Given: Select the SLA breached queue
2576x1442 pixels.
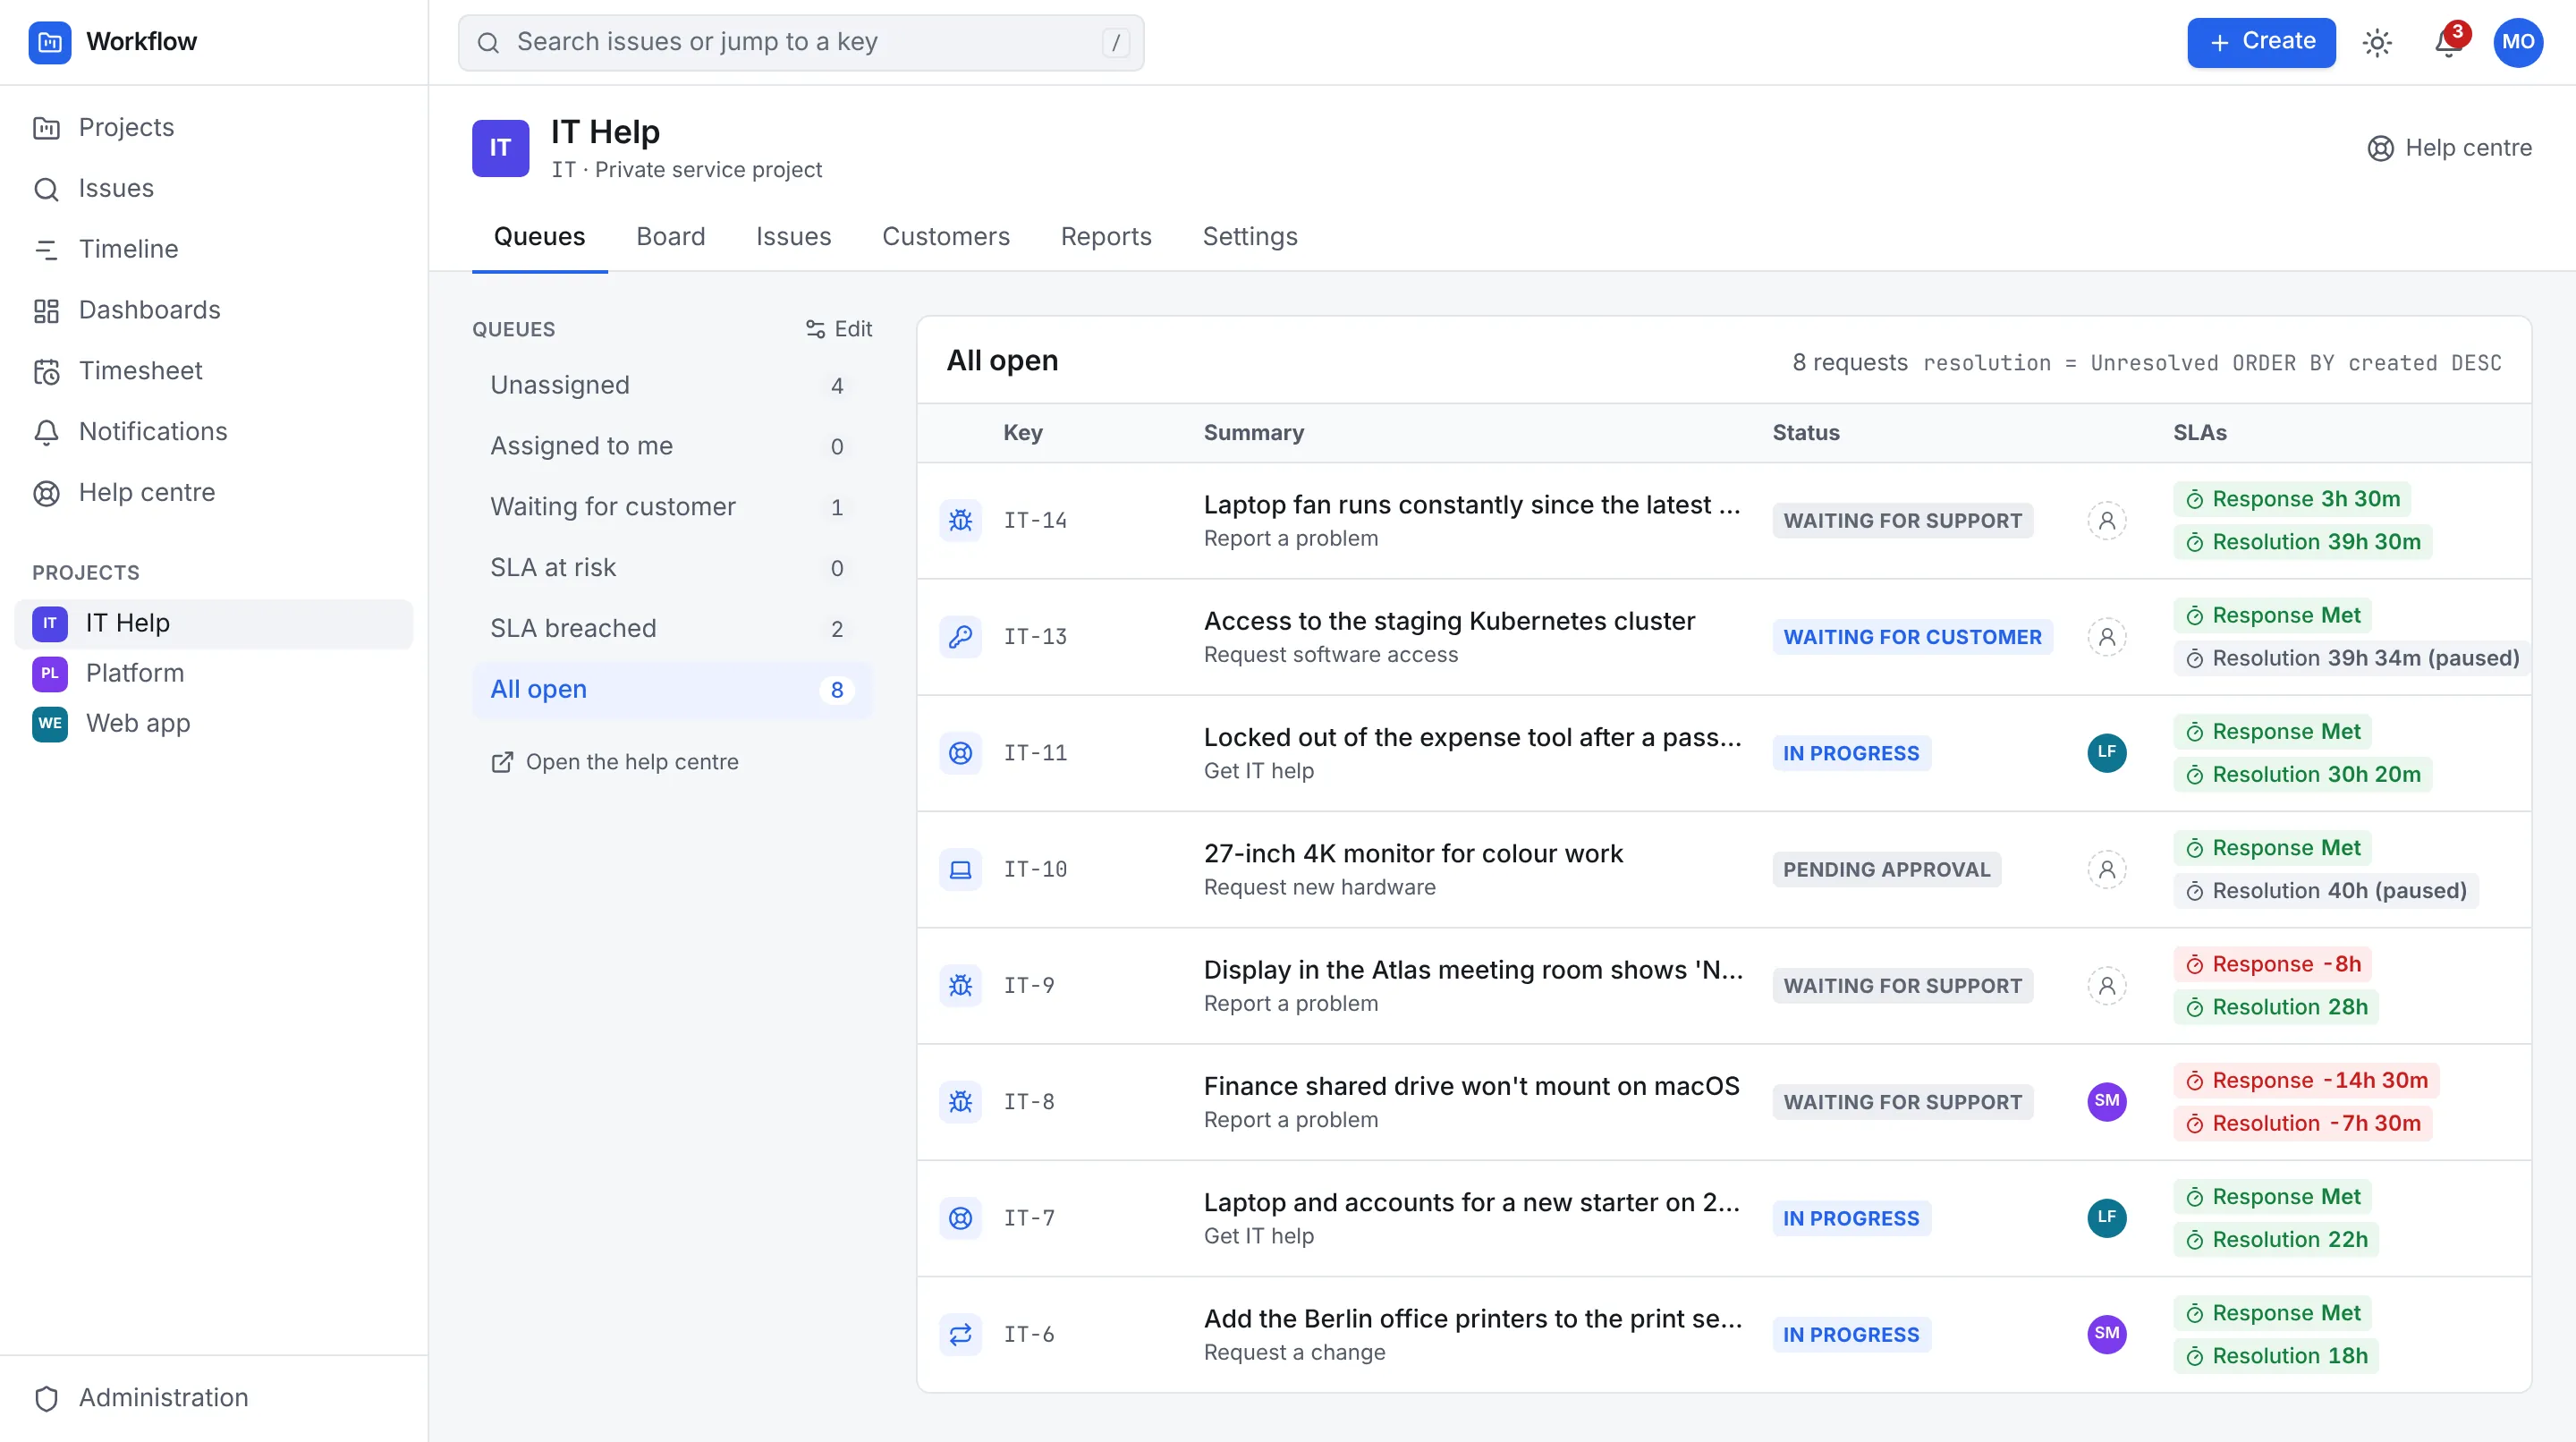Looking at the screenshot, I should pos(671,628).
